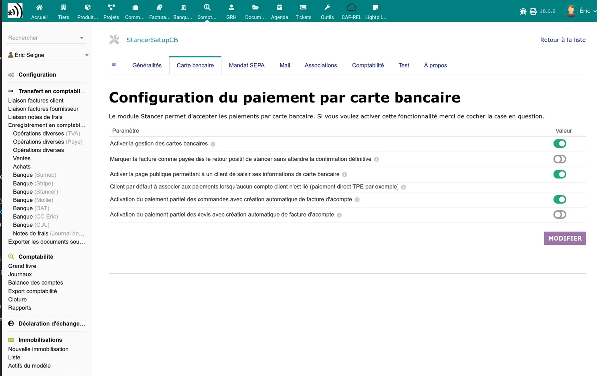Open the GRH person icon
The image size is (597, 376).
pos(231,7)
